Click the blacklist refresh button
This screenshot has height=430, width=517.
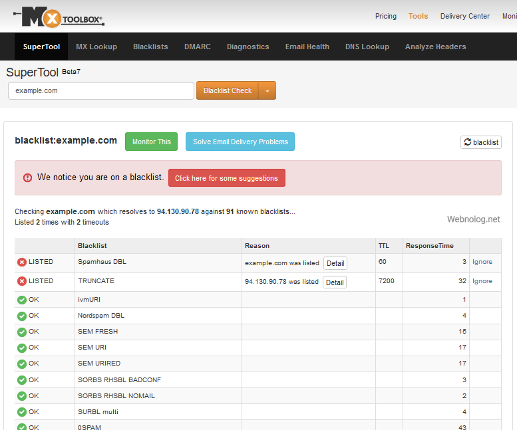(x=481, y=142)
